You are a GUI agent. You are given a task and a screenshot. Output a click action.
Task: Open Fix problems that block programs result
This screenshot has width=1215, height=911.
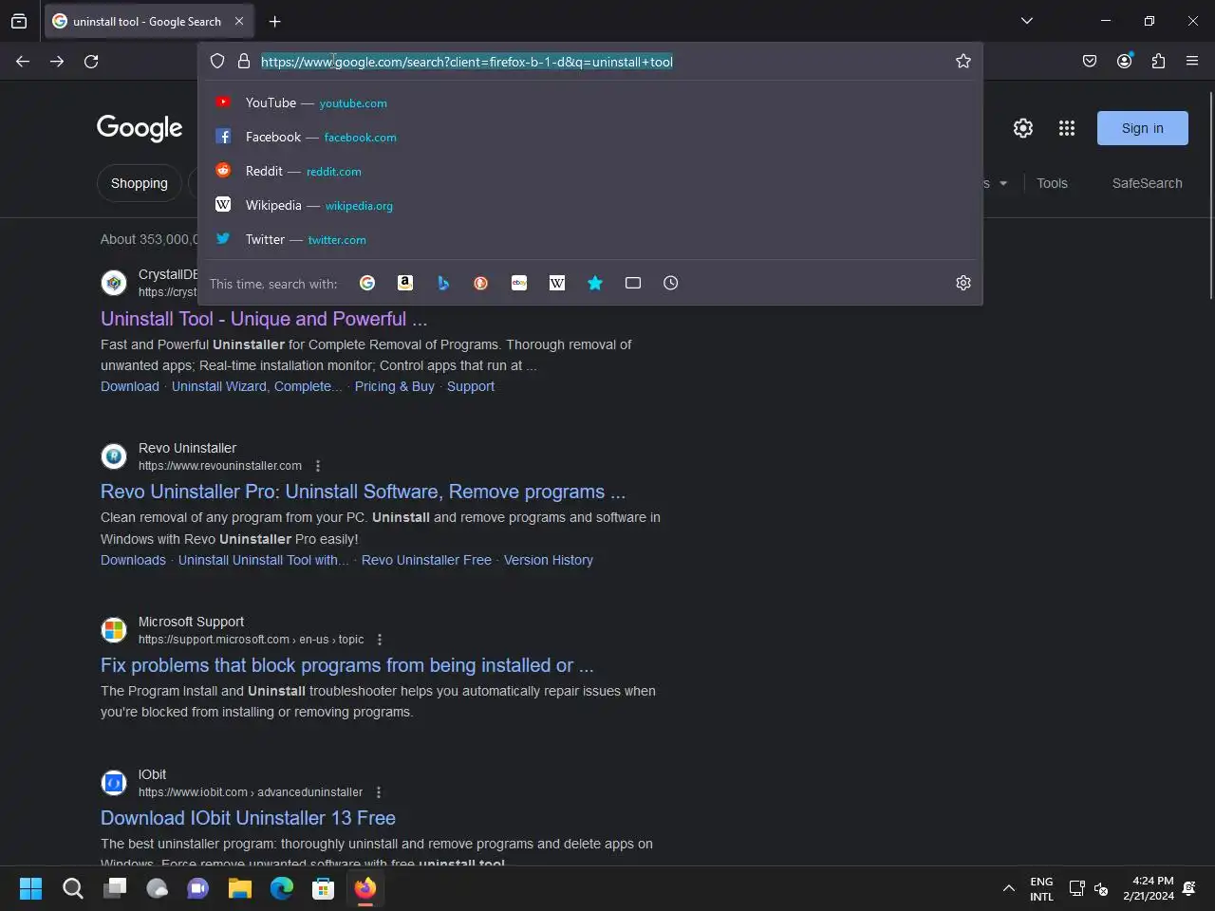click(347, 665)
